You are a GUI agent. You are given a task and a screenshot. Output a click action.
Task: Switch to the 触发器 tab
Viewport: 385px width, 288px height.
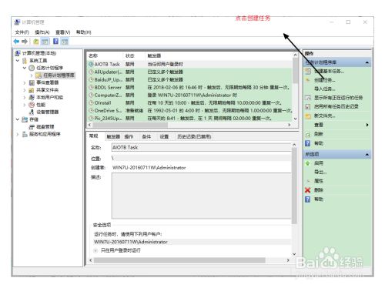click(113, 136)
